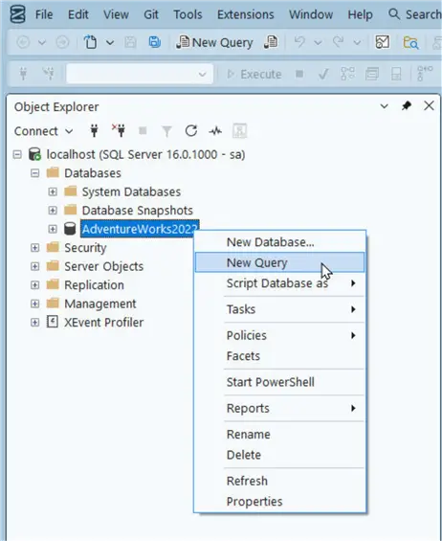The width and height of the screenshot is (442, 541).
Task: Expand the XEvent Profiler node
Action: tap(34, 323)
